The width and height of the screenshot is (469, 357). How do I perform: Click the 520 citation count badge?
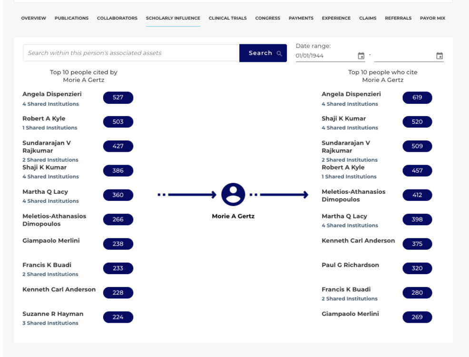[x=417, y=122]
